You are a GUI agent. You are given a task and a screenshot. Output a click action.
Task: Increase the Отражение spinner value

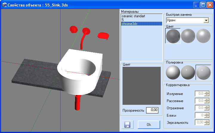tap(207, 107)
